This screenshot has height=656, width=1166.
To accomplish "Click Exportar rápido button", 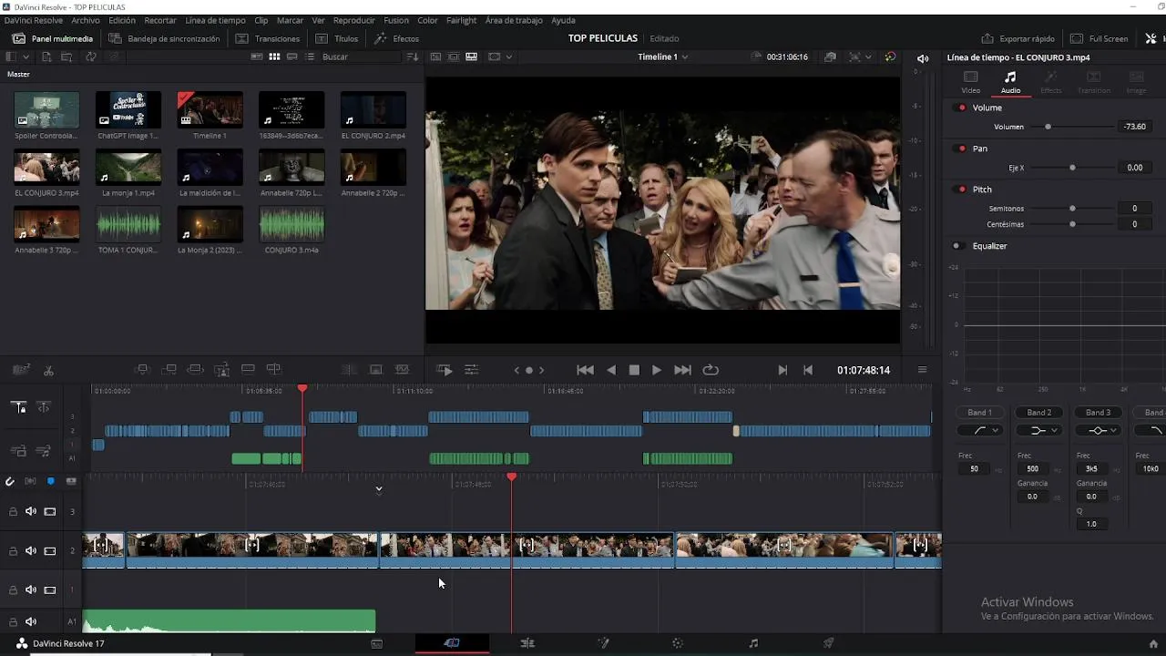I will click(1018, 38).
